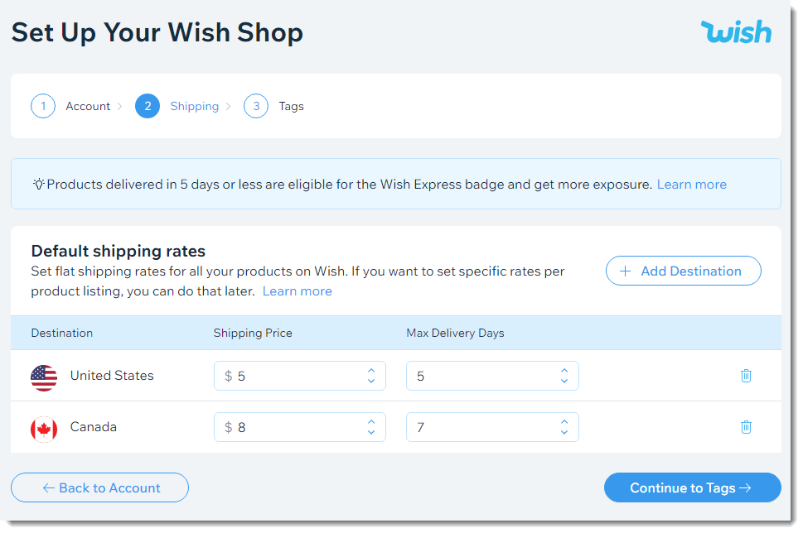Click the Canada shipping price field
The height and width of the screenshot is (533, 803).
point(300,427)
